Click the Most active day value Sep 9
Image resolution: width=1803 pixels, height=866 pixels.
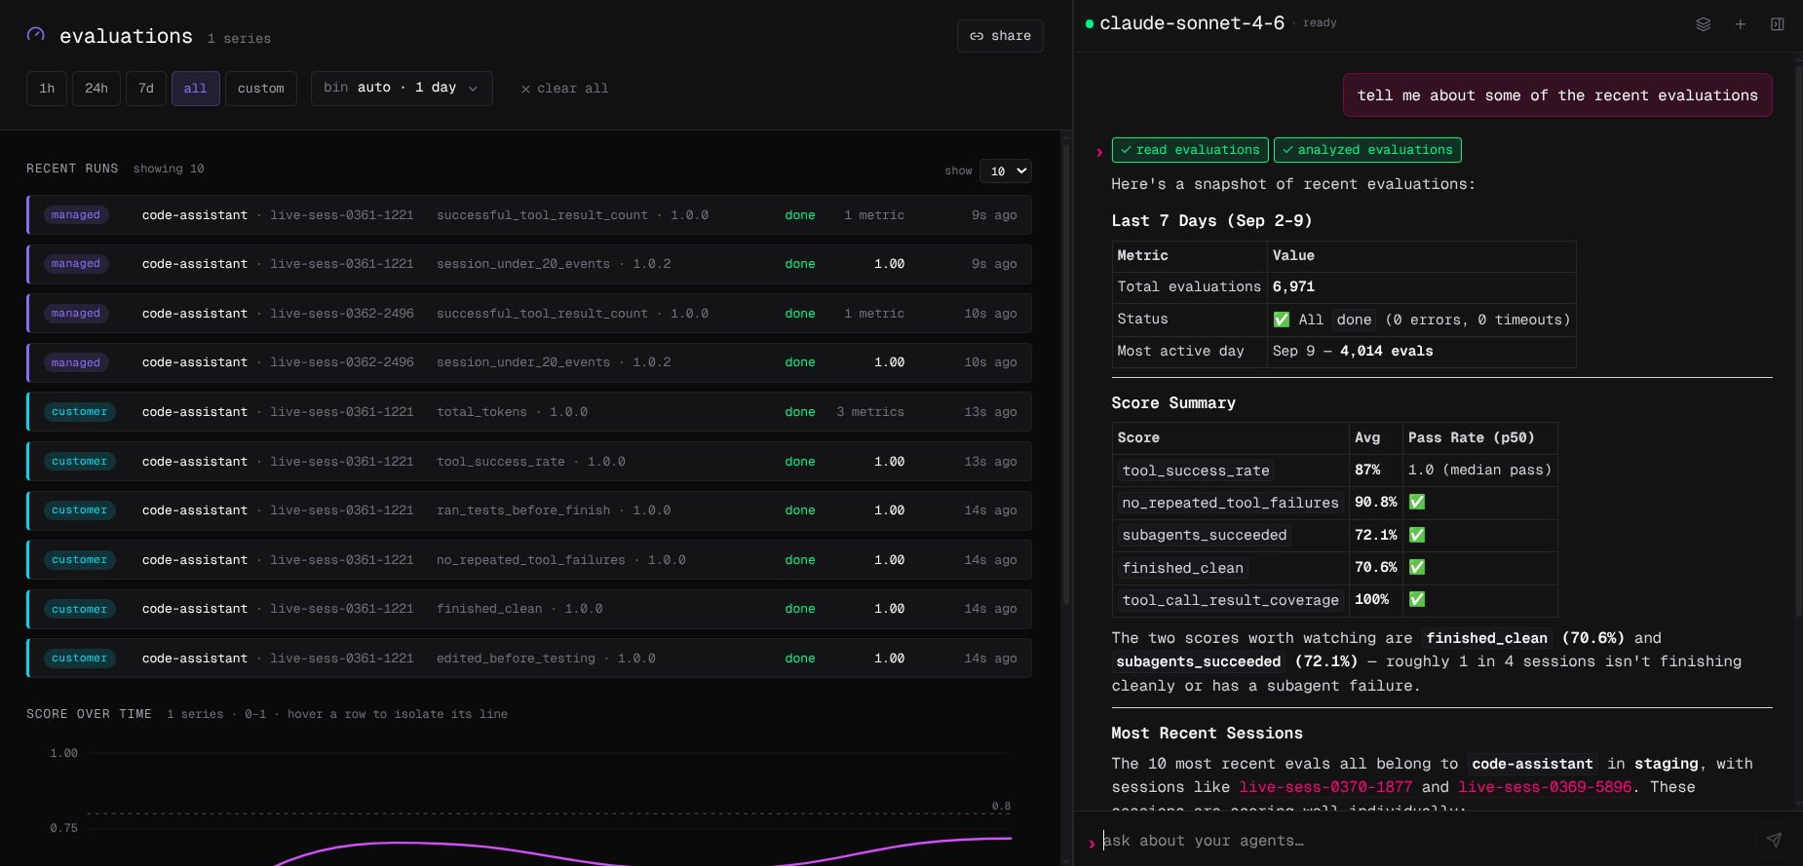tap(1353, 352)
